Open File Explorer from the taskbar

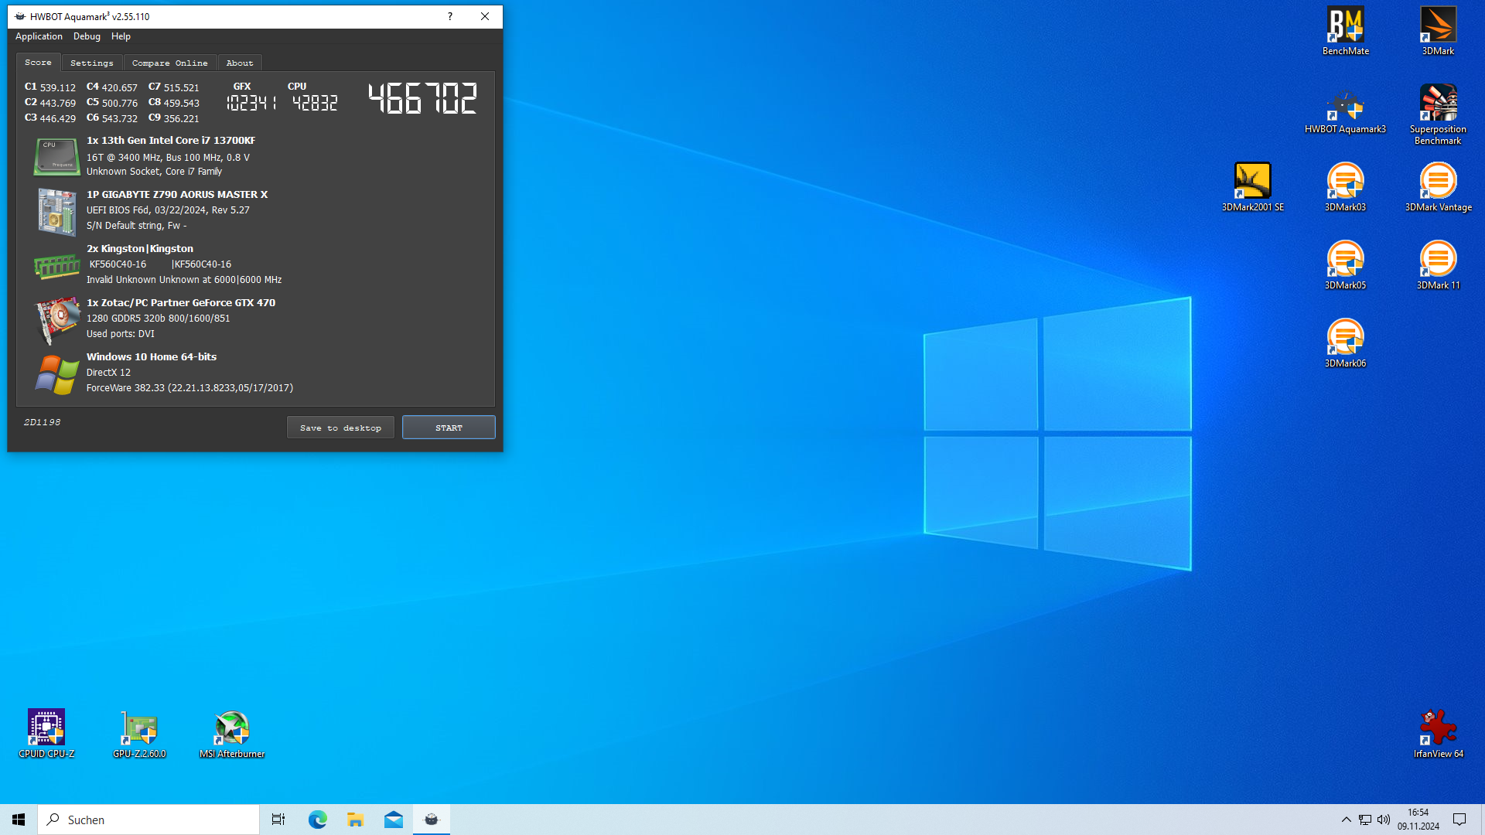click(x=355, y=820)
